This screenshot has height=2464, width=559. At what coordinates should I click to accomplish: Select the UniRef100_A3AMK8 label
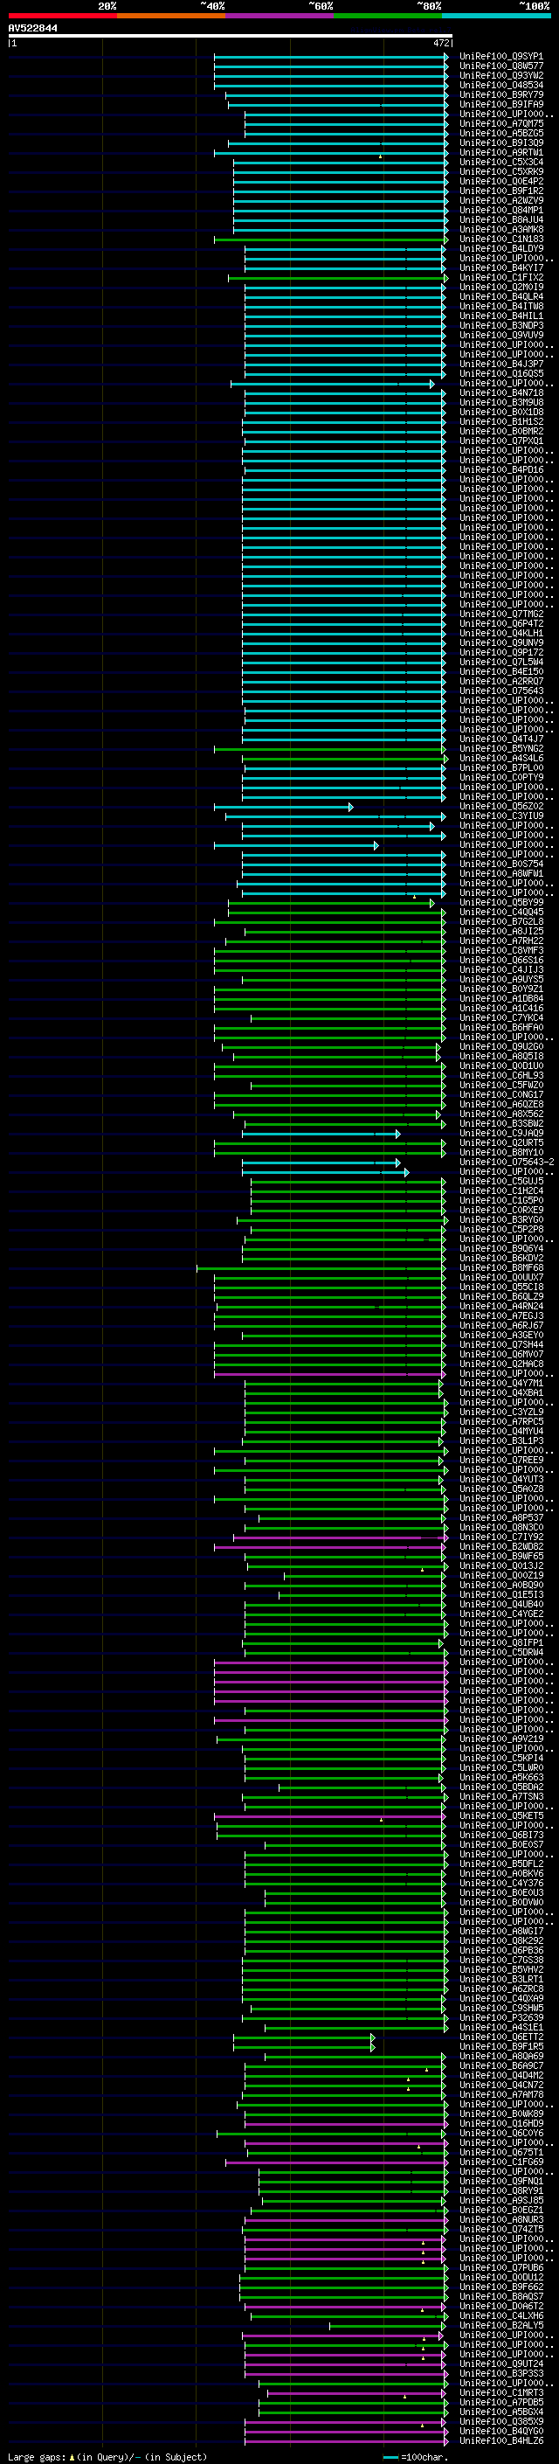(500, 230)
